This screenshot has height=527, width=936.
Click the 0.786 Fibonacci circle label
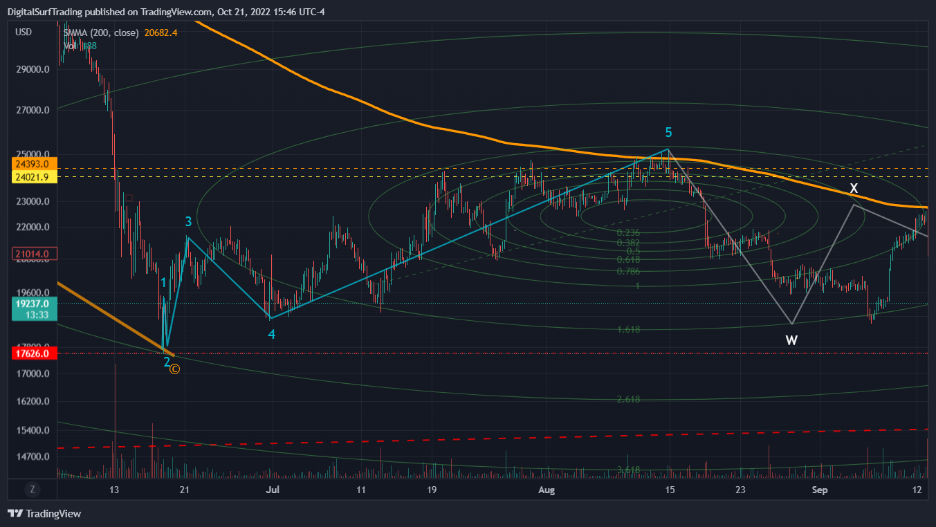(628, 271)
